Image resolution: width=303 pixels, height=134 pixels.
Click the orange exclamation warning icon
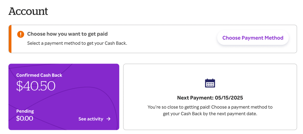pos(20,34)
